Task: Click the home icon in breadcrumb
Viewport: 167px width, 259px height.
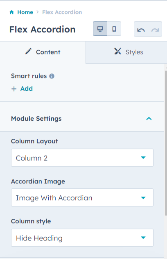Action: (12, 12)
